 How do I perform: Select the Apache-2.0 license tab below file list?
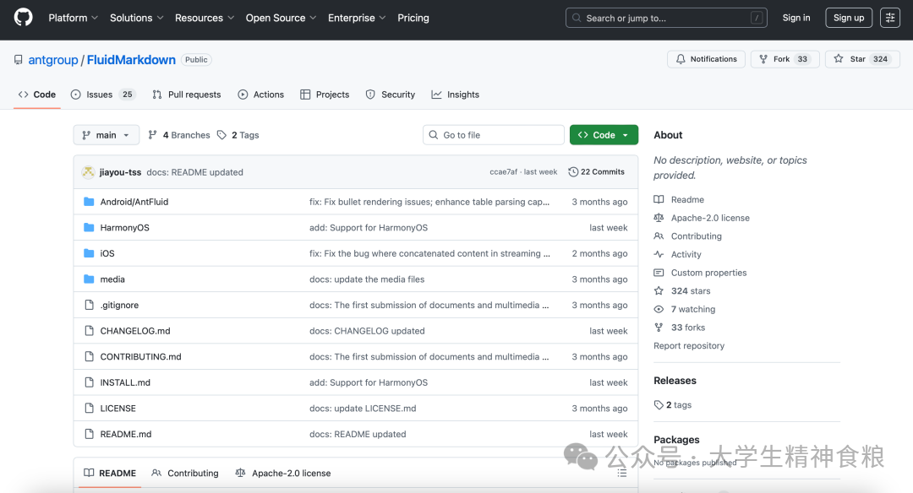[283, 474]
